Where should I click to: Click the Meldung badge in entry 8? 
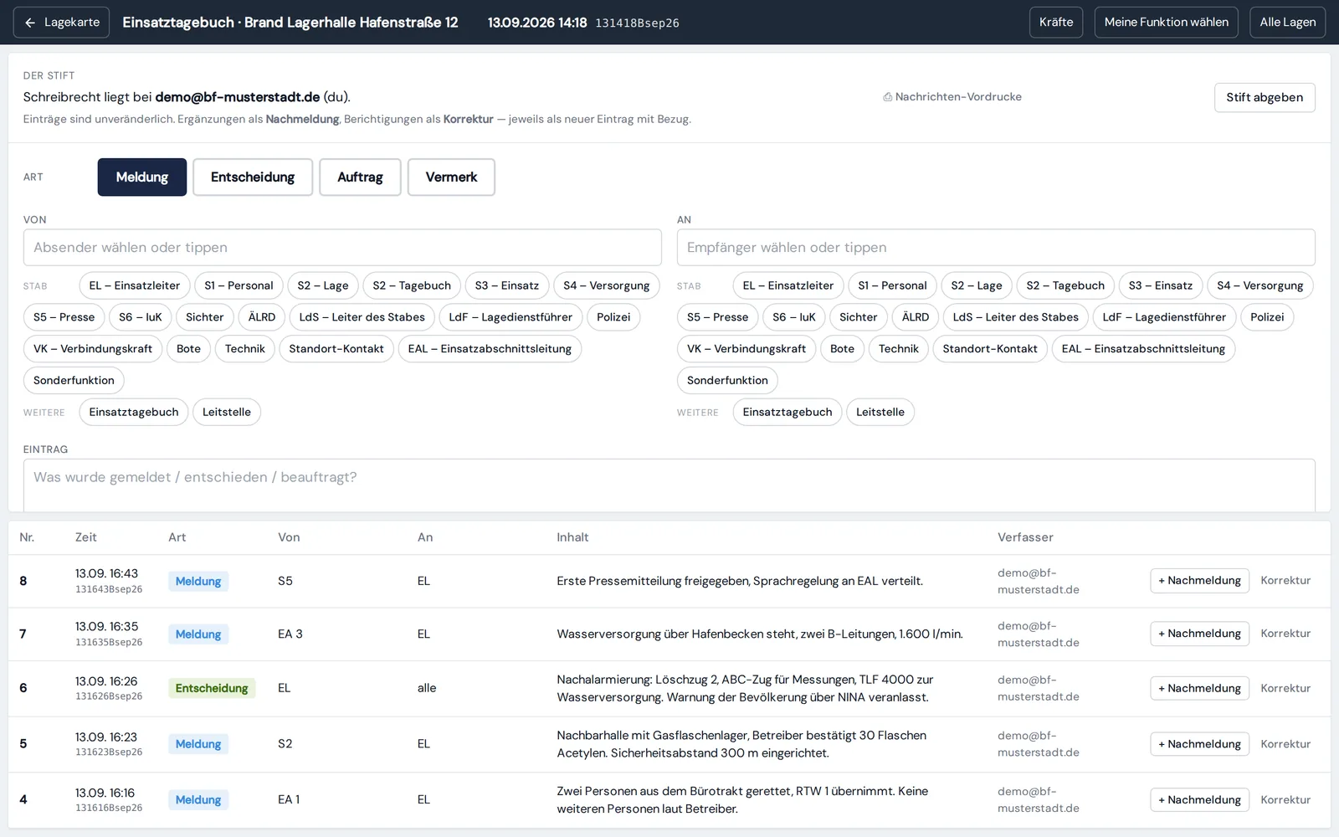[198, 581]
